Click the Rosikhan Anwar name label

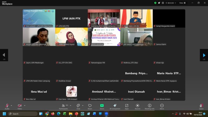click(65, 81)
